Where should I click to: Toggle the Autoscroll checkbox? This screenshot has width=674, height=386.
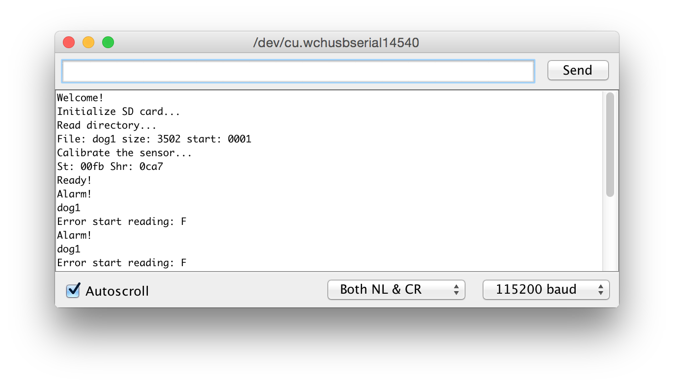[x=73, y=290]
